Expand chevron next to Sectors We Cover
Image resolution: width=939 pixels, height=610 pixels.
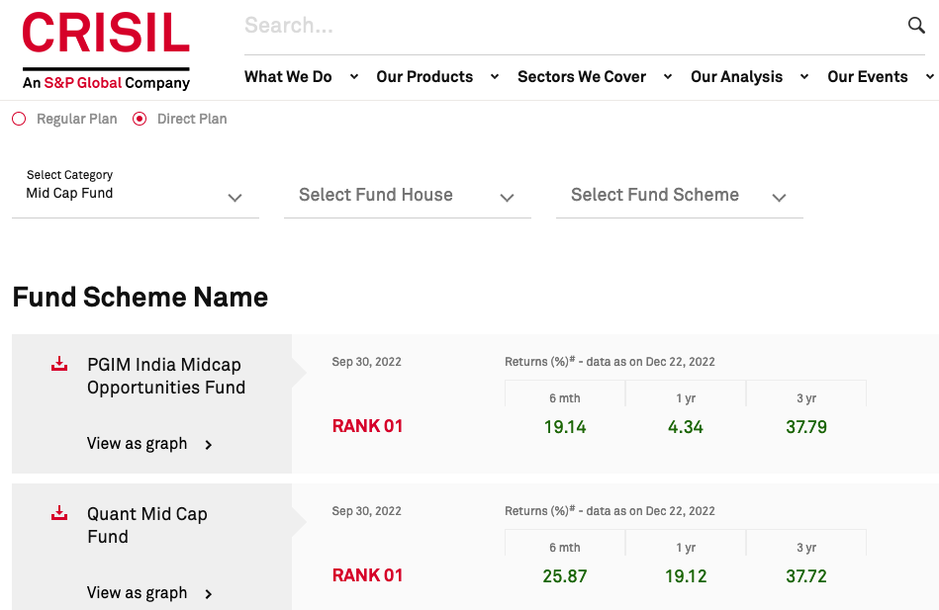coord(668,77)
